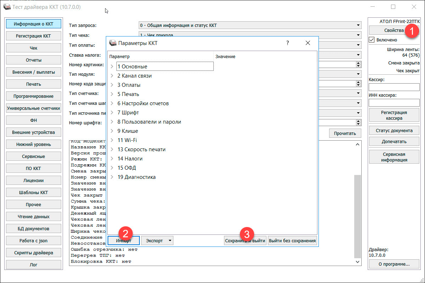This screenshot has width=425, height=283.
Task: Go to the ФН section
Action: [x=33, y=120]
